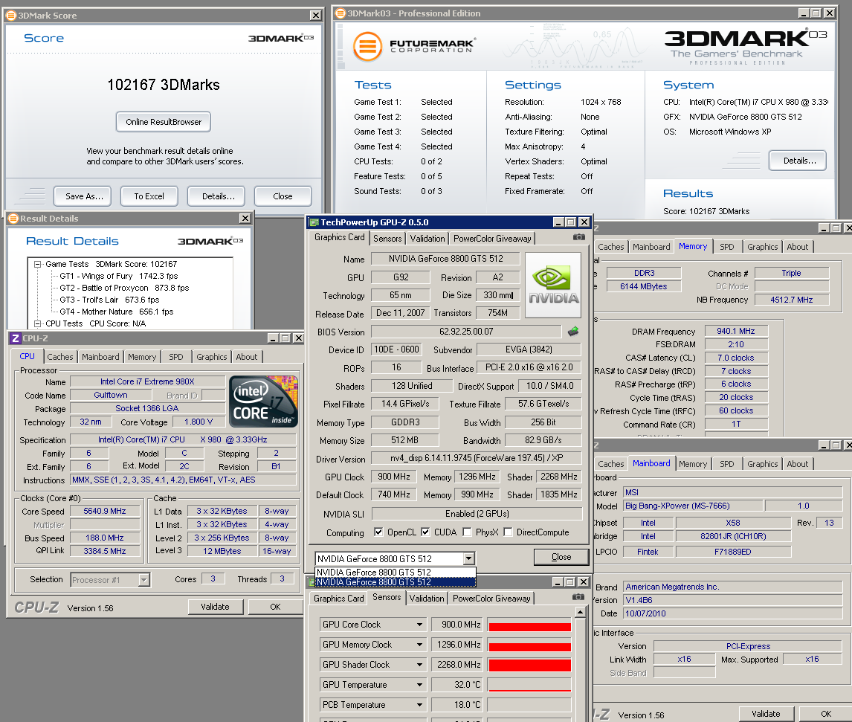Screen dimensions: 852x722
Task: Select GT1 - Wings of Fury result row
Action: pyautogui.click(x=118, y=276)
